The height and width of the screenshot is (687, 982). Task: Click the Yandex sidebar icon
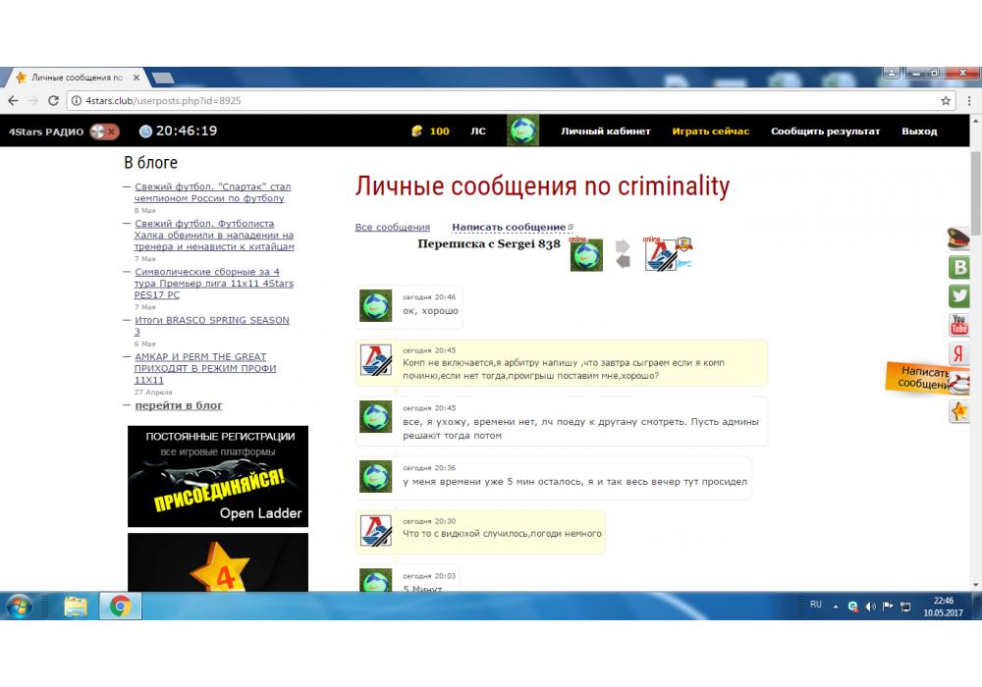click(958, 354)
